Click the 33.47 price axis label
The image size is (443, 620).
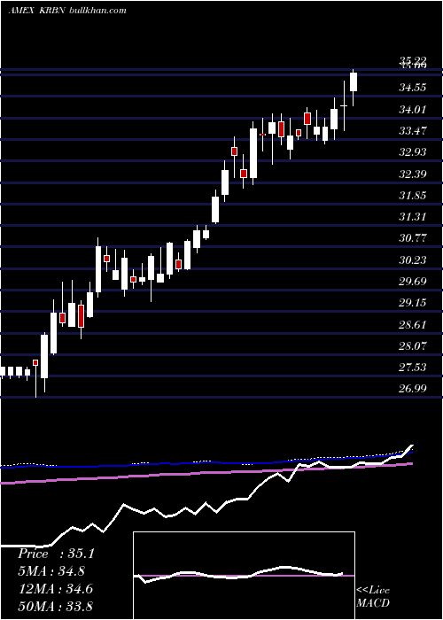click(413, 130)
